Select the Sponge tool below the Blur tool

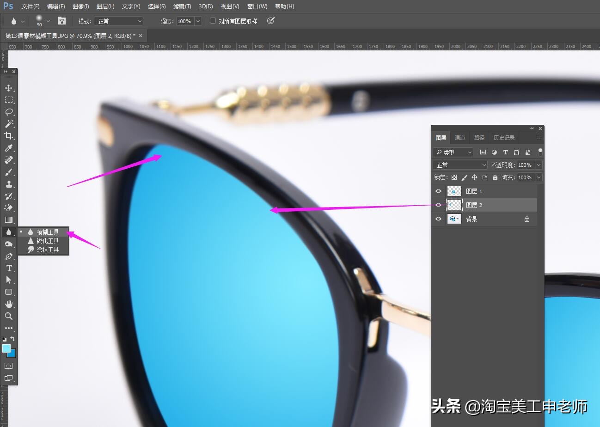[9, 244]
